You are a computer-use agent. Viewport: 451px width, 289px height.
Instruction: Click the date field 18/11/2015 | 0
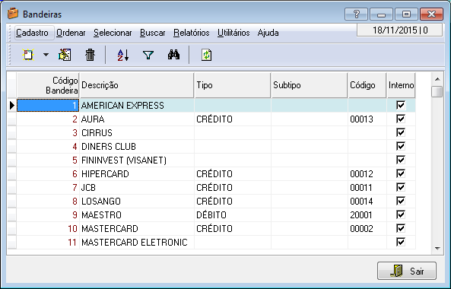coord(399,30)
